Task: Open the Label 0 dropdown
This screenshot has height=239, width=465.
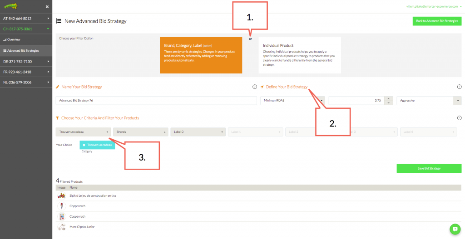Action: (x=198, y=132)
